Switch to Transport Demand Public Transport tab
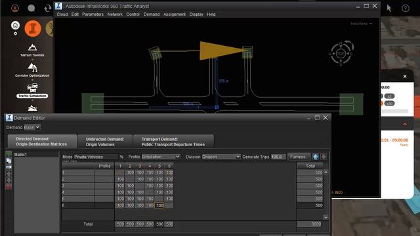 [173, 142]
